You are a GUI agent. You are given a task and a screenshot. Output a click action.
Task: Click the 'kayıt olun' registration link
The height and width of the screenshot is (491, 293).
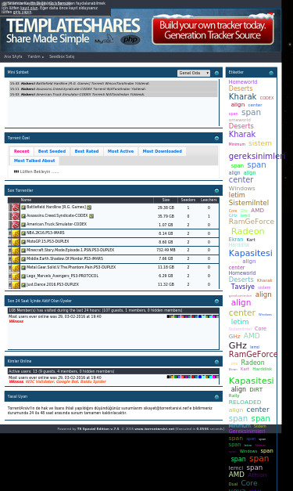click(x=29, y=8)
